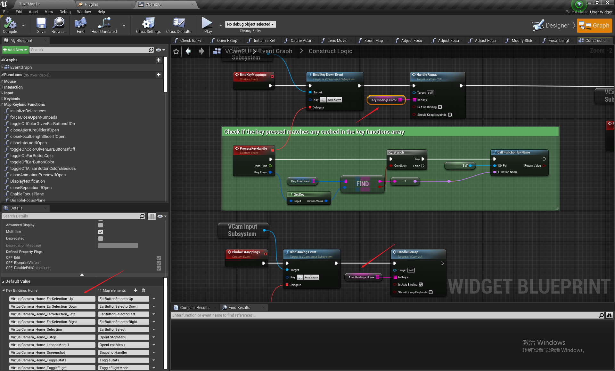Add a new graph with plus icon
Screen dimensions: 615x371
click(159, 60)
